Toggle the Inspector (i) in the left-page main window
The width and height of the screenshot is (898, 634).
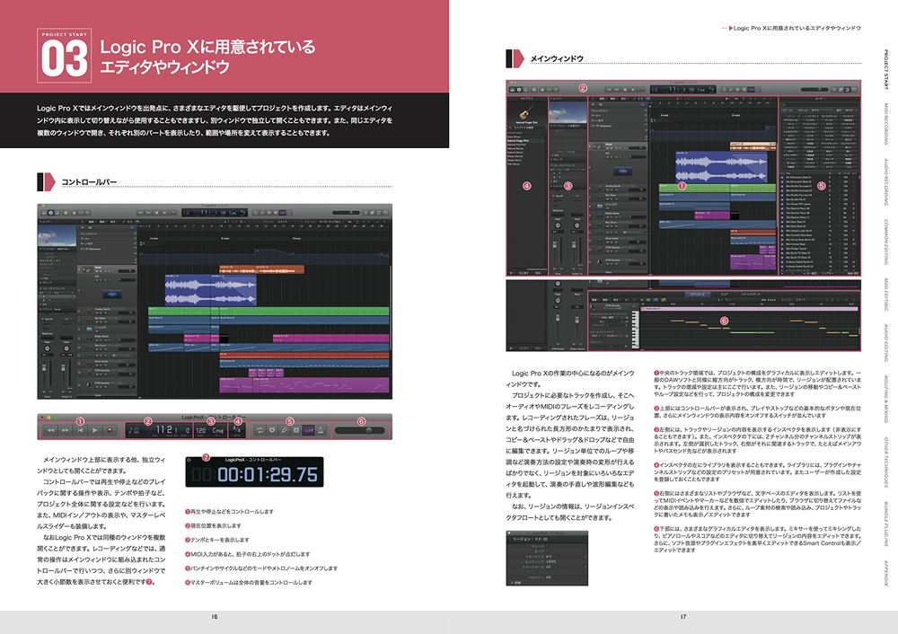pyautogui.click(x=51, y=213)
